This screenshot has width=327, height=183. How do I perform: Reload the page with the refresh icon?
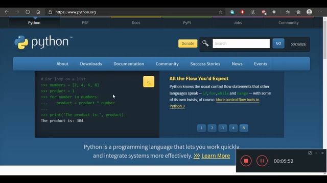pyautogui.click(x=28, y=12)
